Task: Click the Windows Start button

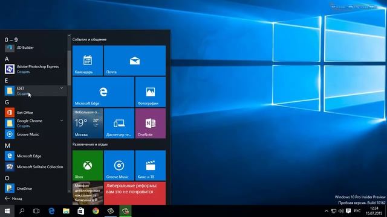Action: pyautogui.click(x=7, y=211)
